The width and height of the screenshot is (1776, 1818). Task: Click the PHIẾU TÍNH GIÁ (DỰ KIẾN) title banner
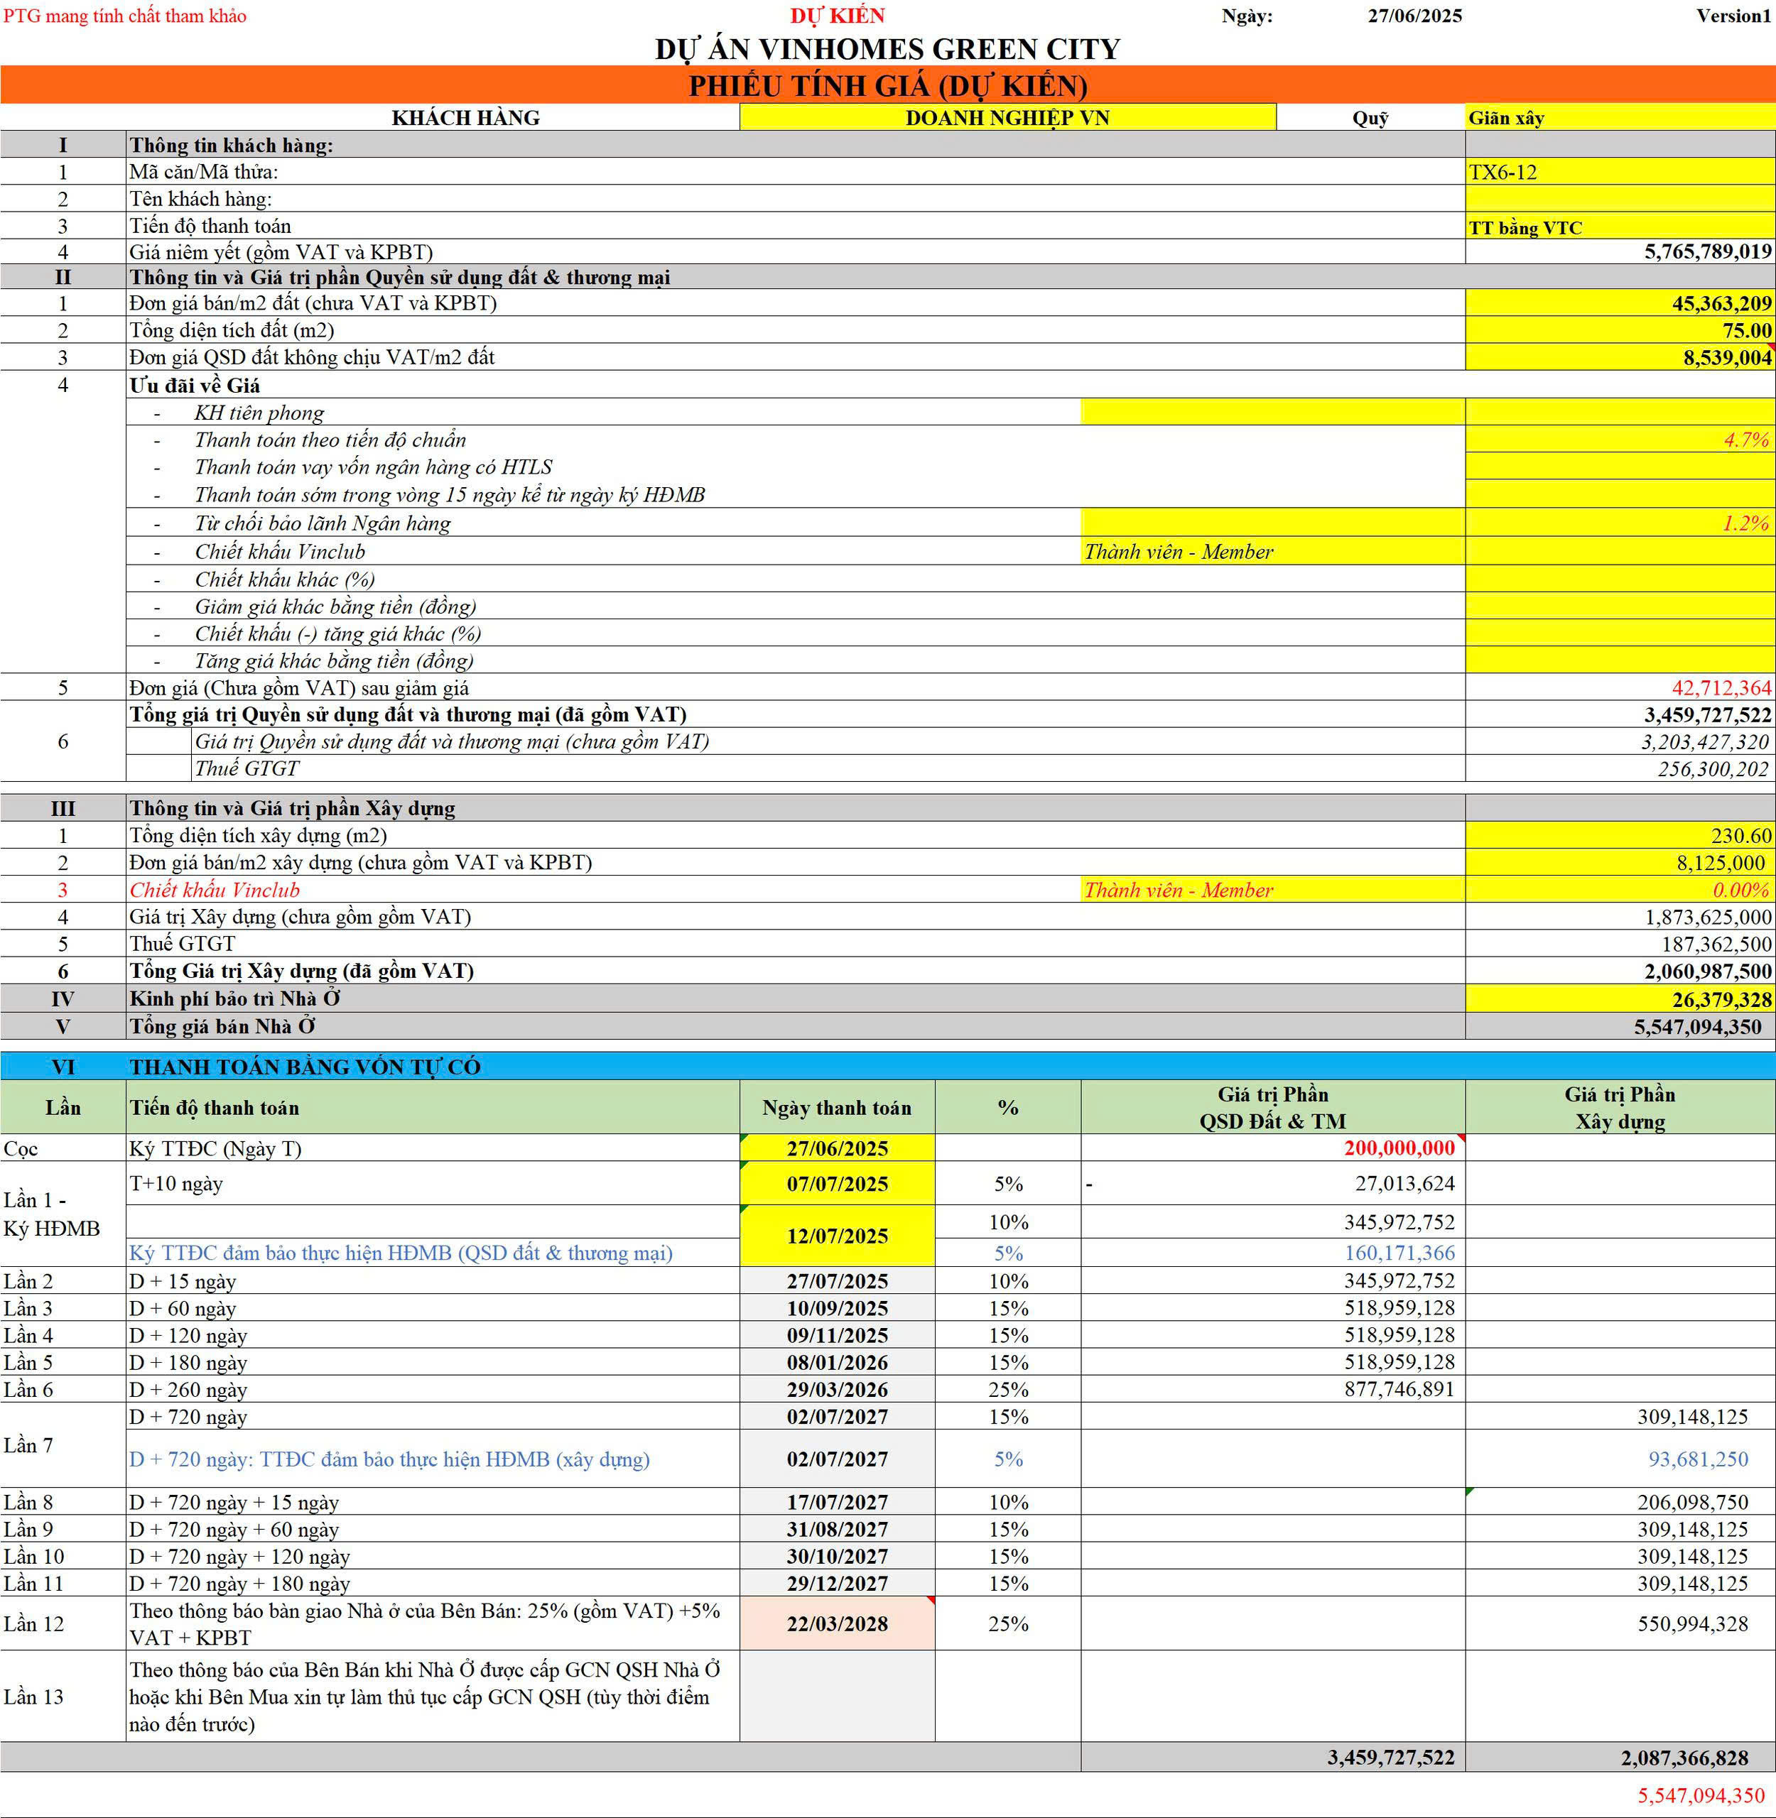coord(888,85)
